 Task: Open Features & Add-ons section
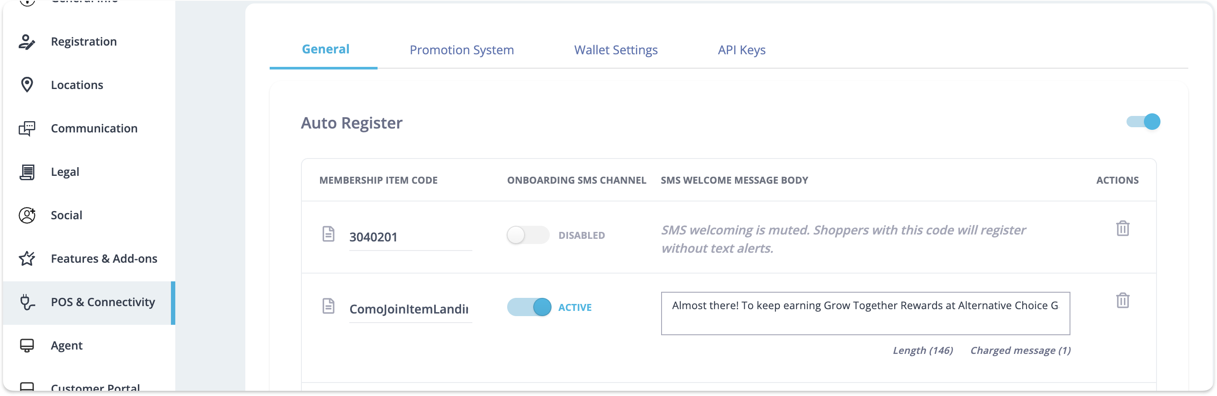click(89, 258)
